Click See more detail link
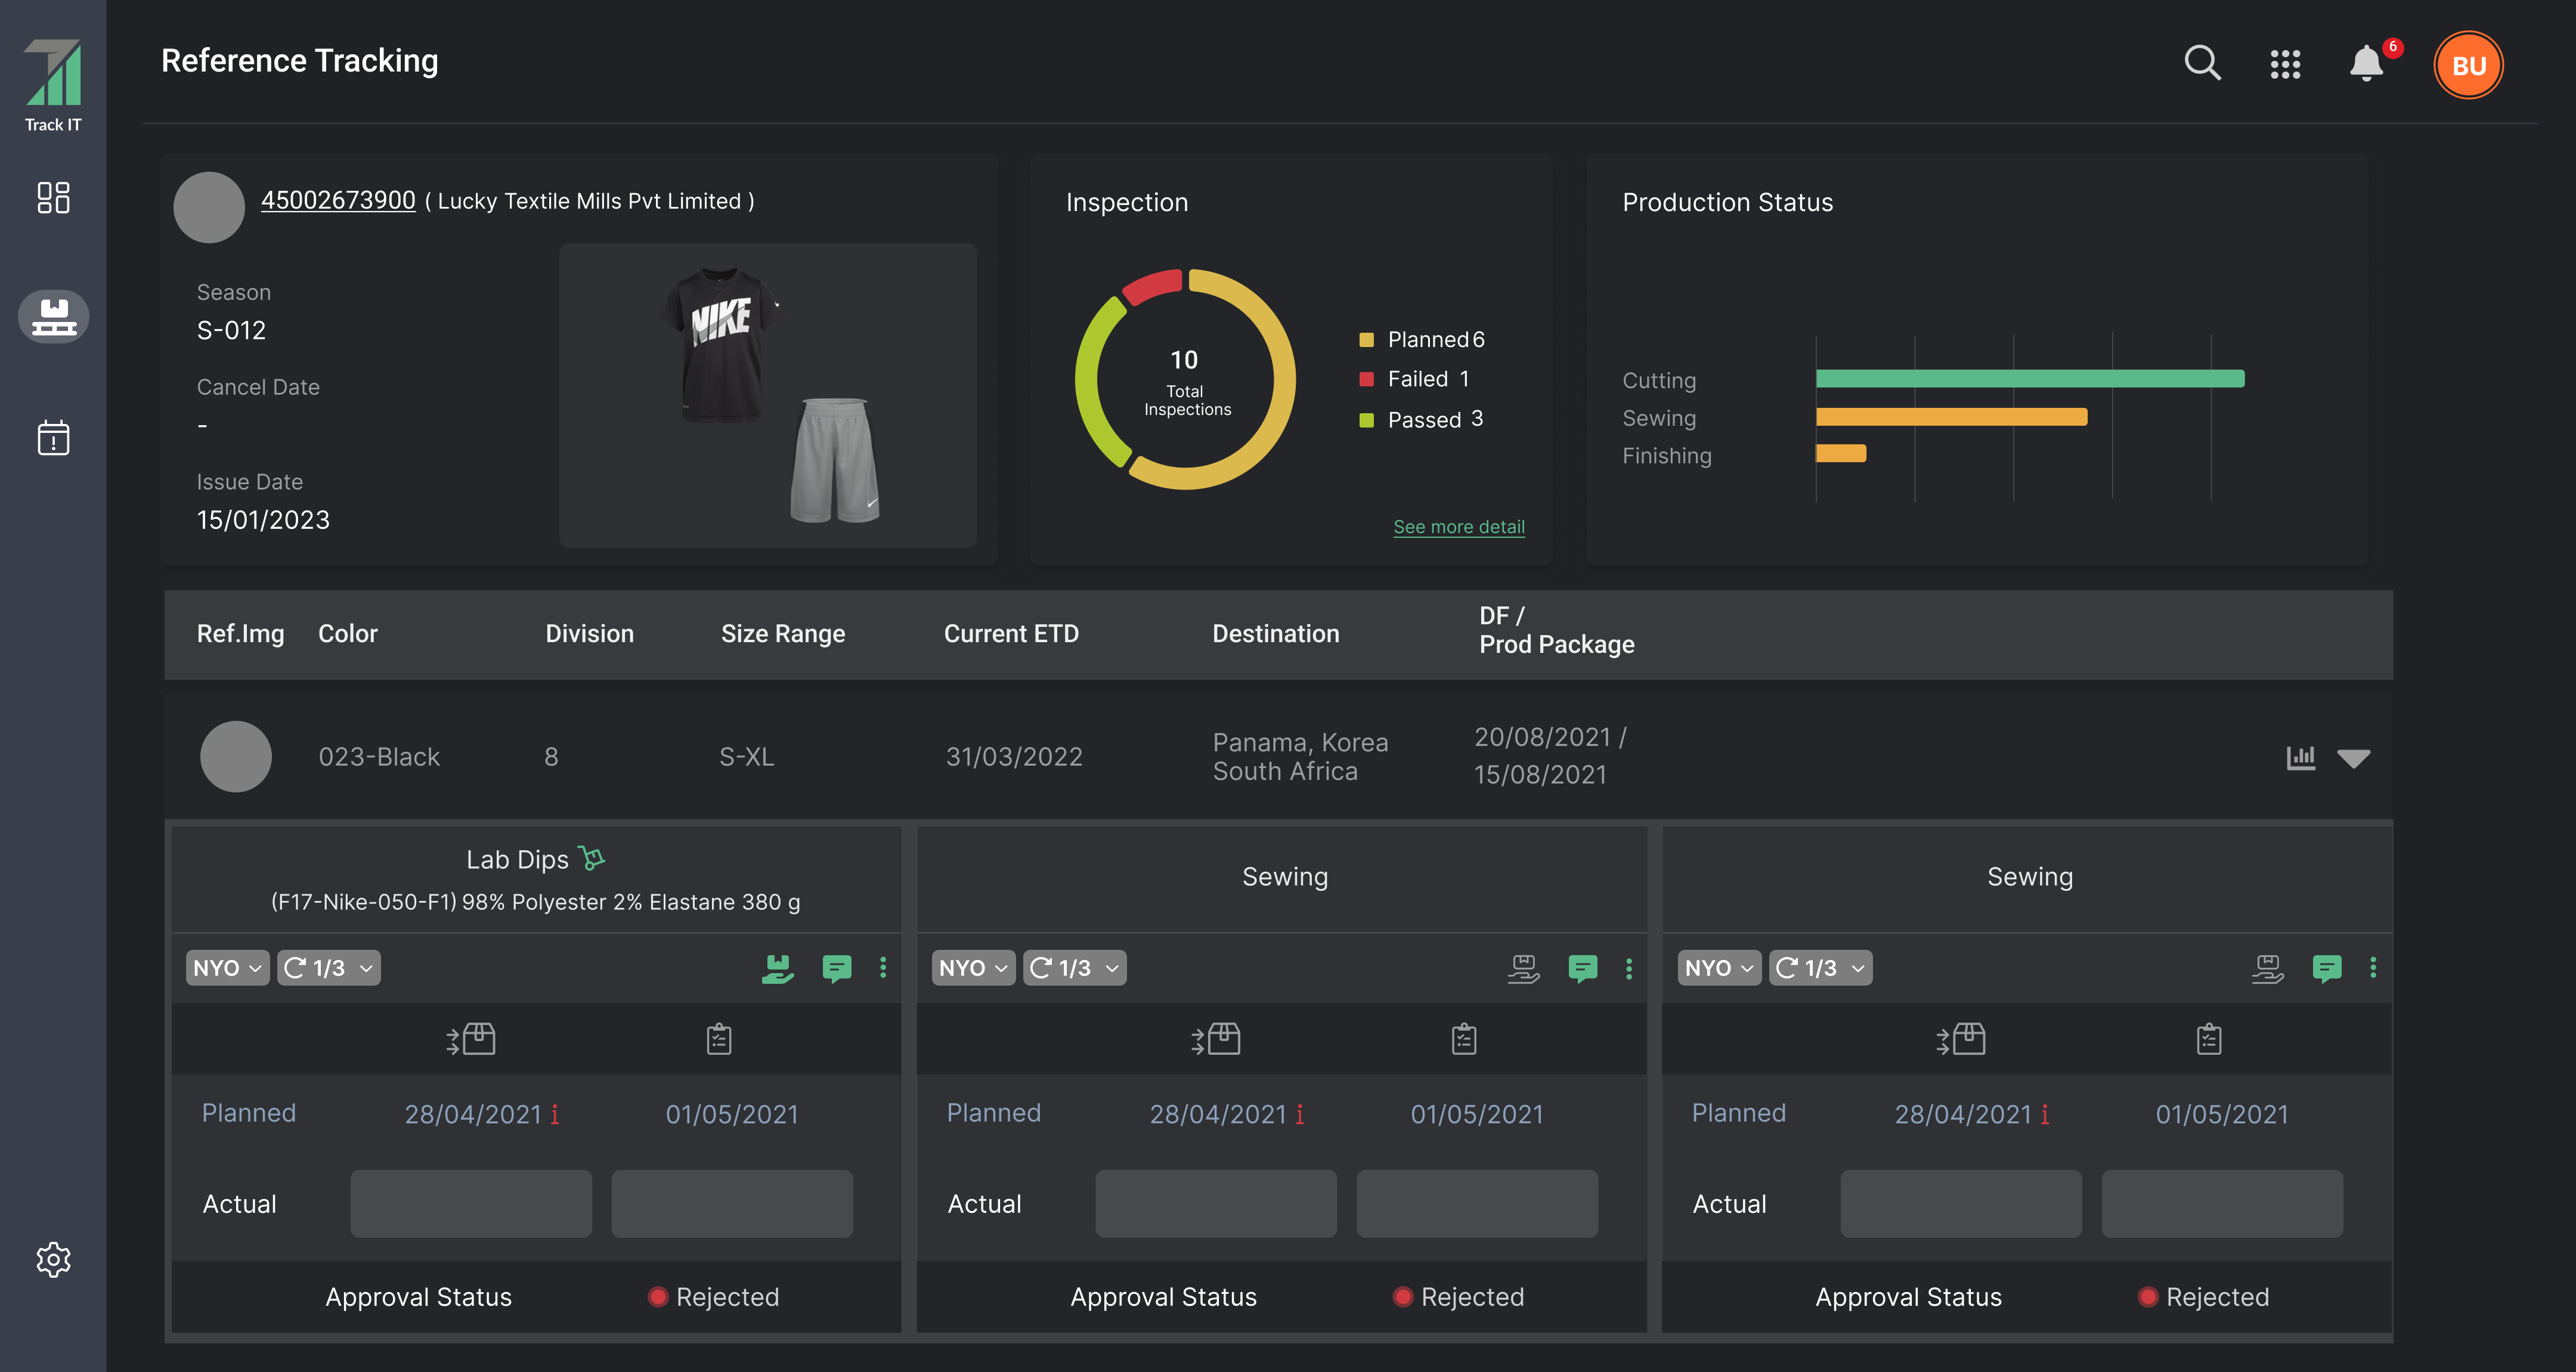 pos(1459,526)
